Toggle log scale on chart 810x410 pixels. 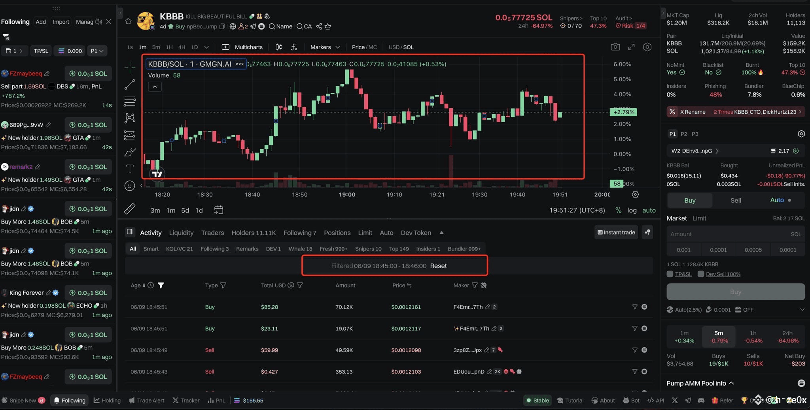tap(632, 210)
